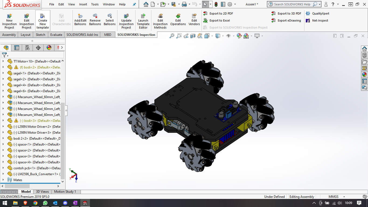Click the Add/Edit Balloons tool
368x207 pixels.
[x=80, y=20]
